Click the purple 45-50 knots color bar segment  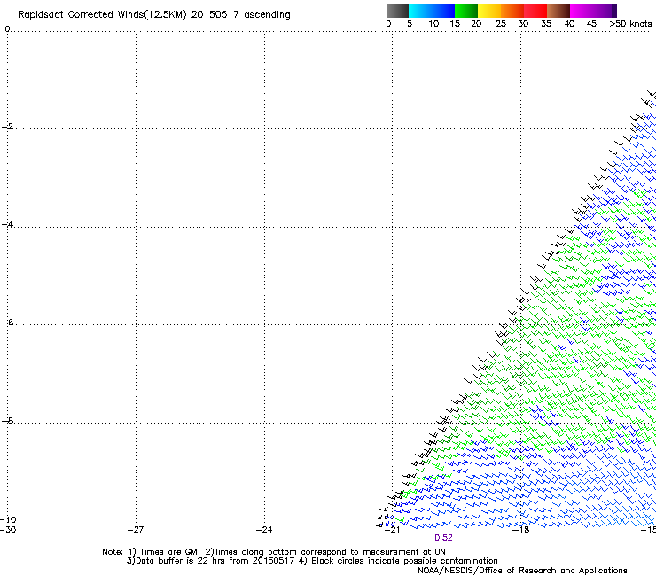pyautogui.click(x=605, y=11)
